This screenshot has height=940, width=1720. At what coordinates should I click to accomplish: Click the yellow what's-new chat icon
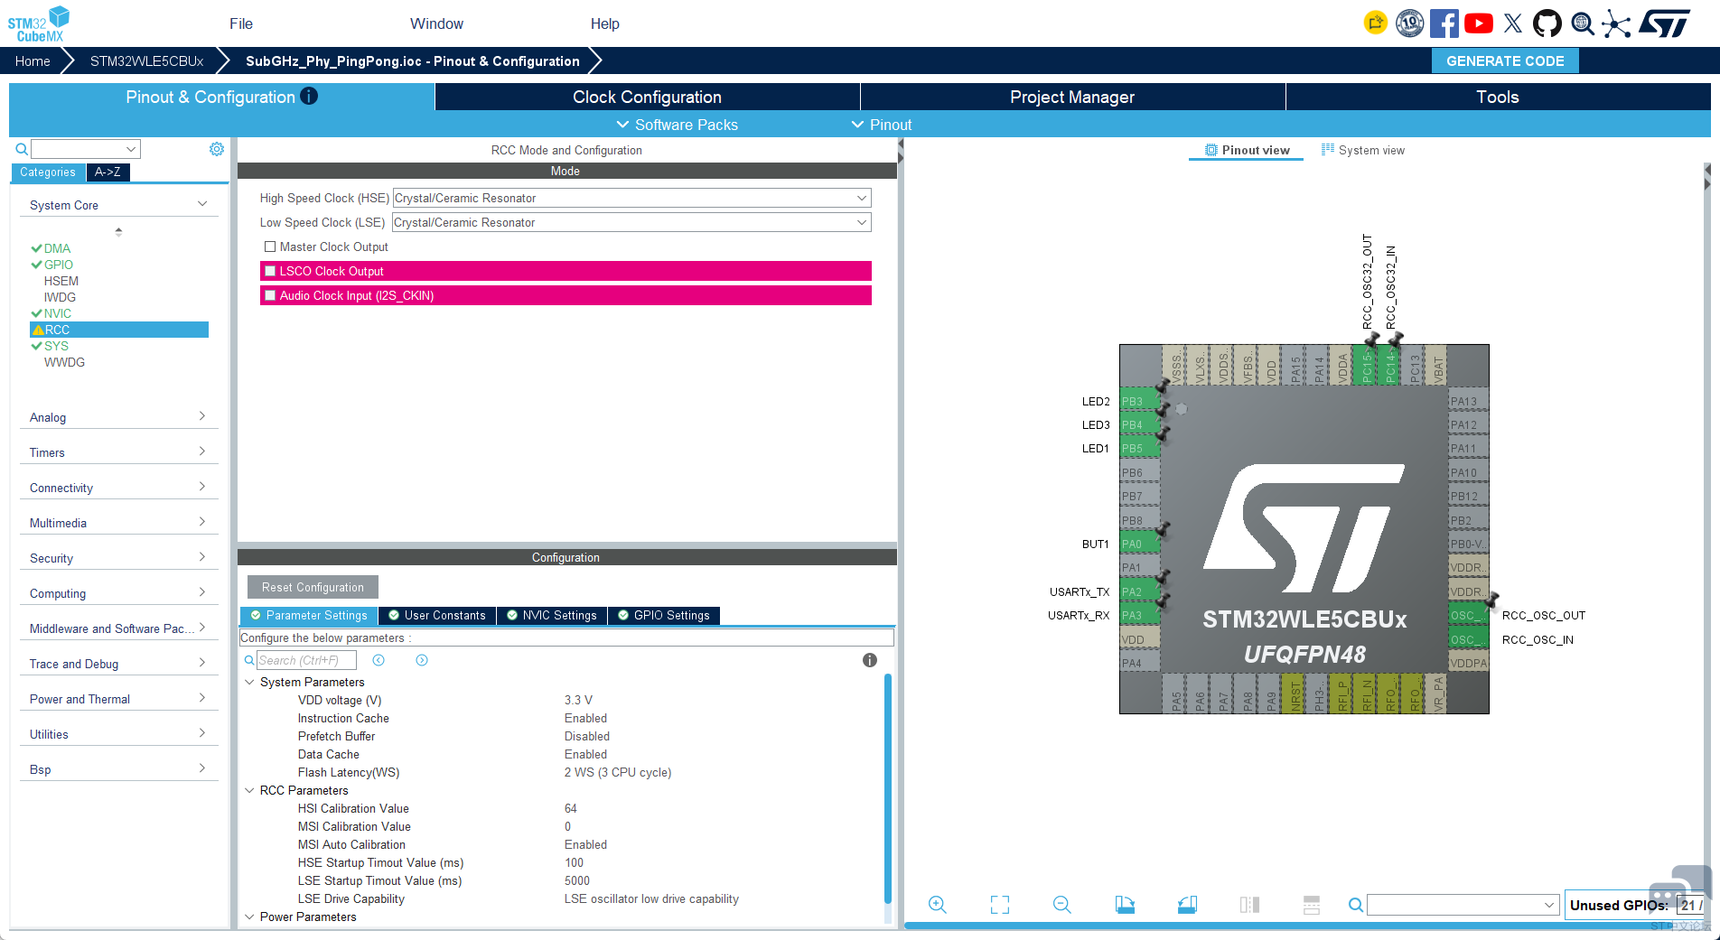tap(1375, 23)
